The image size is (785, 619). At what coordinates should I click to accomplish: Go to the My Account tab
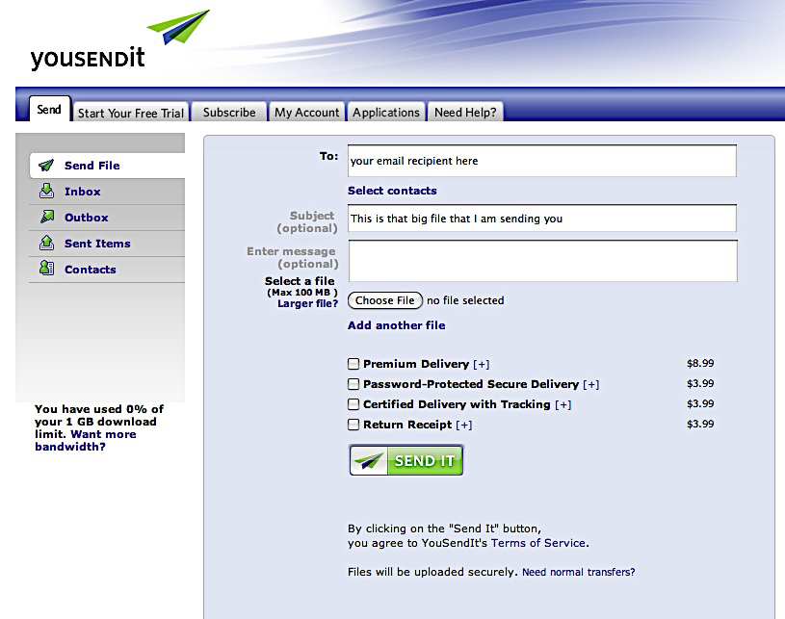(307, 112)
